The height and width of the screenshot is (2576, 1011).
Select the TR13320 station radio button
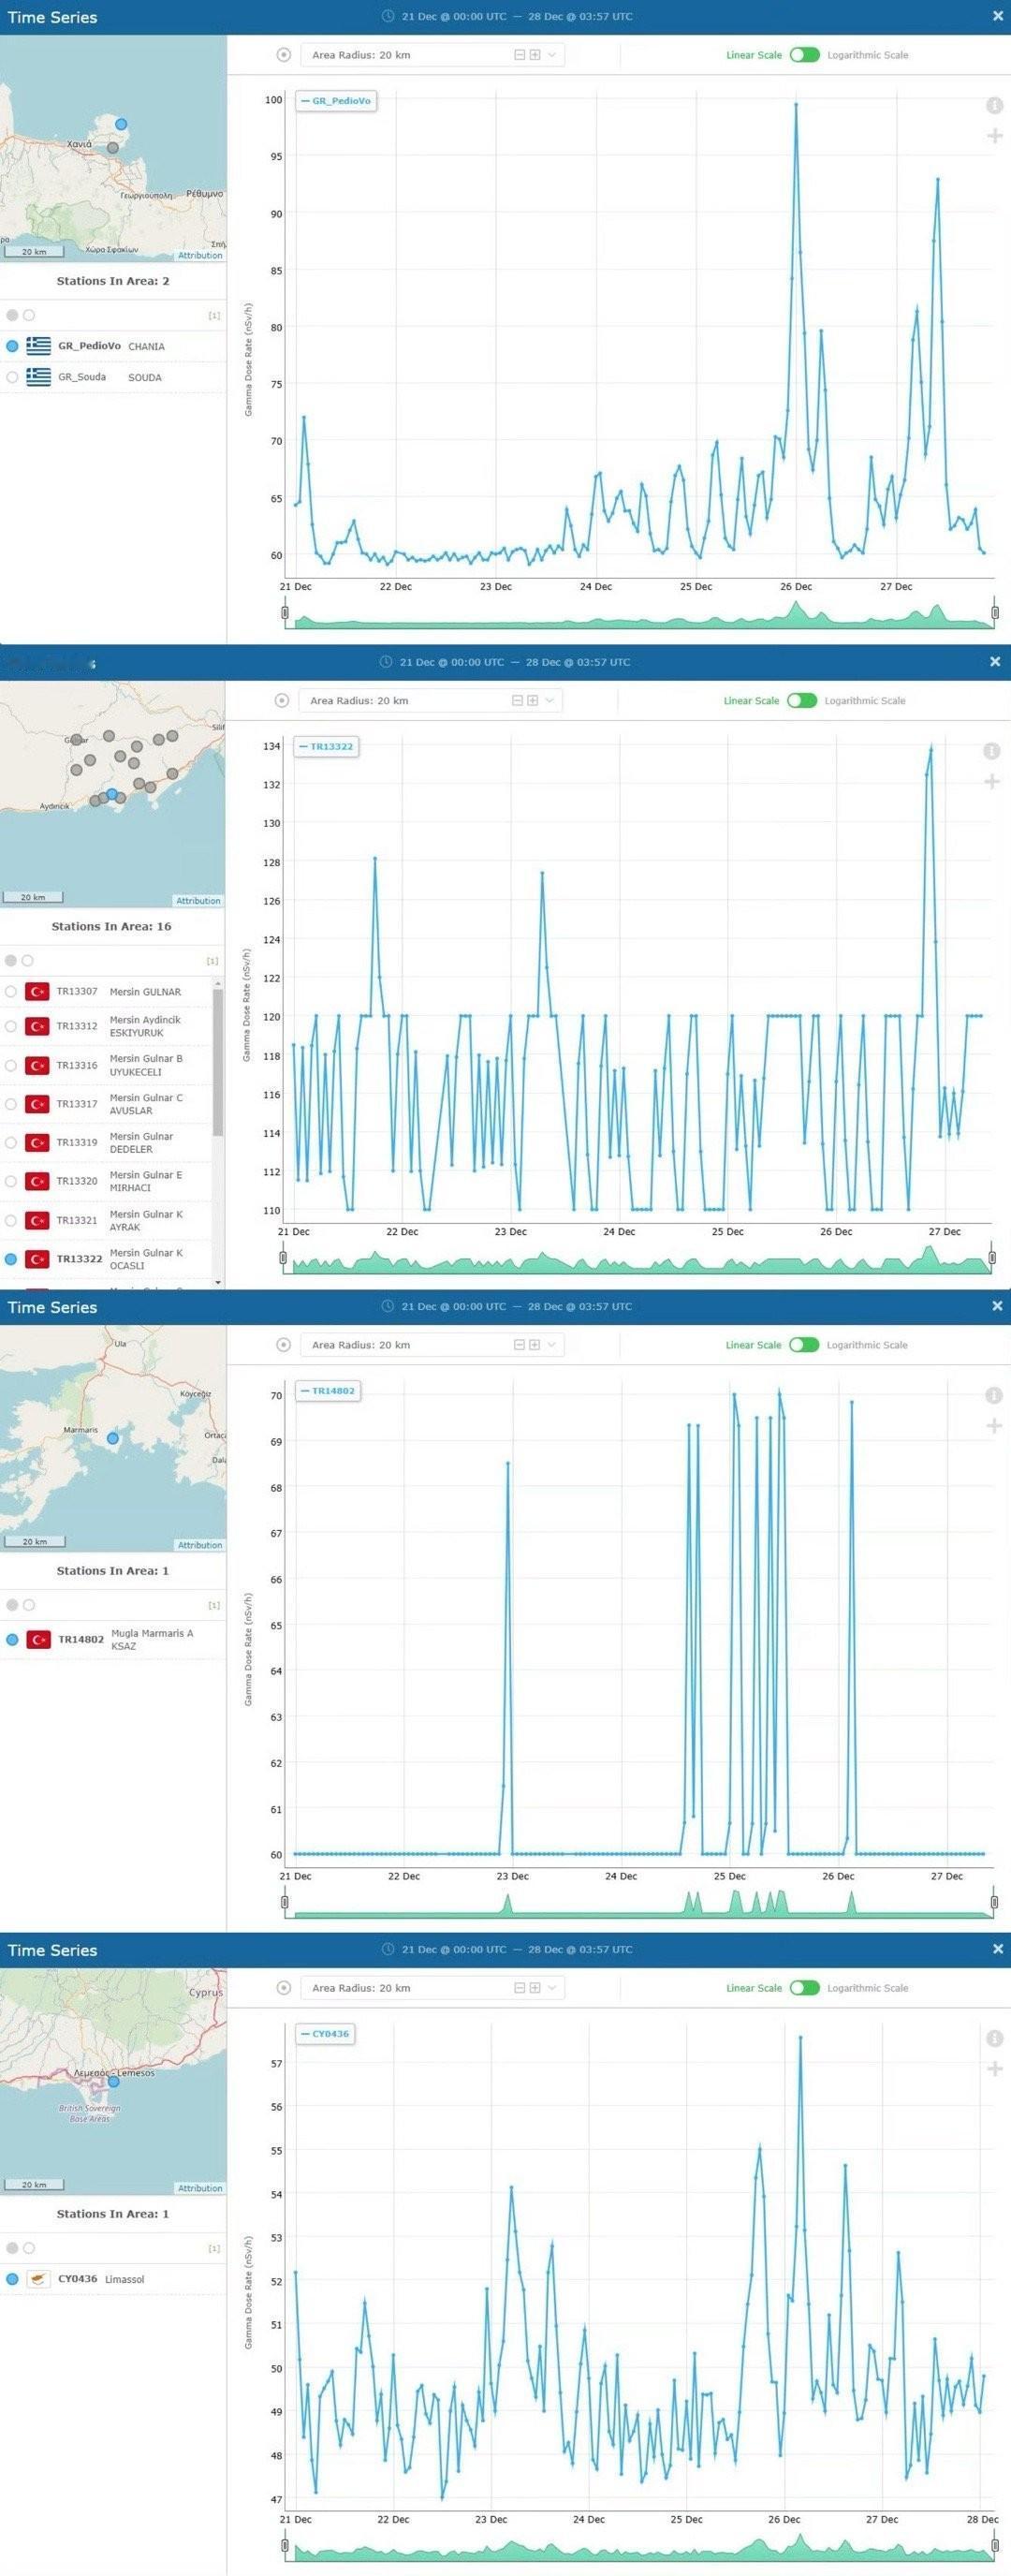point(11,1181)
